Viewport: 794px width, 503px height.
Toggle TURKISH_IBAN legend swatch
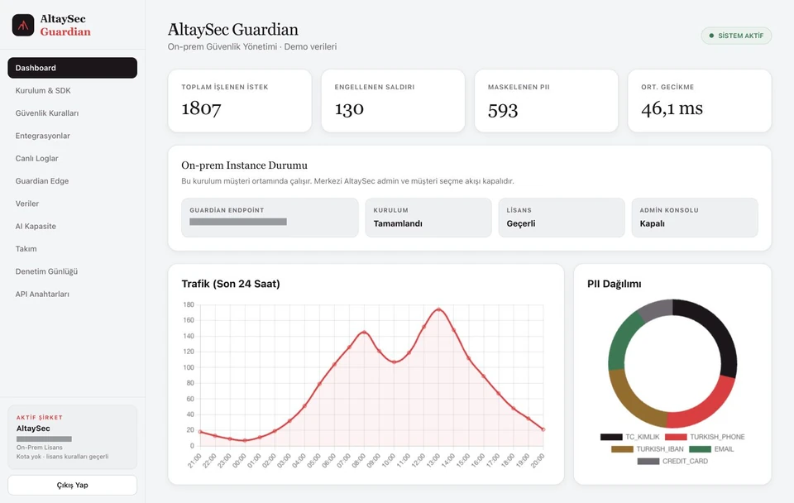tap(622, 448)
